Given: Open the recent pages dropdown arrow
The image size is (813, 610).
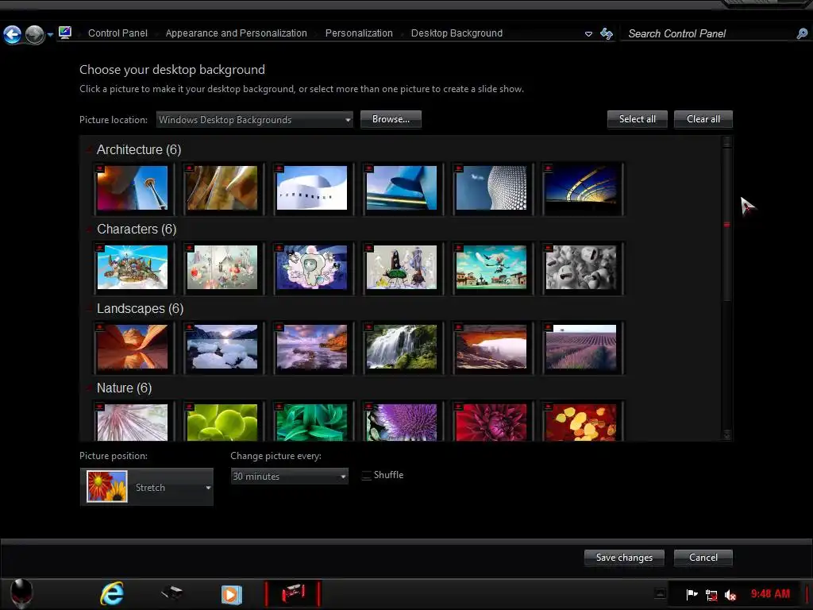Looking at the screenshot, I should point(50,35).
